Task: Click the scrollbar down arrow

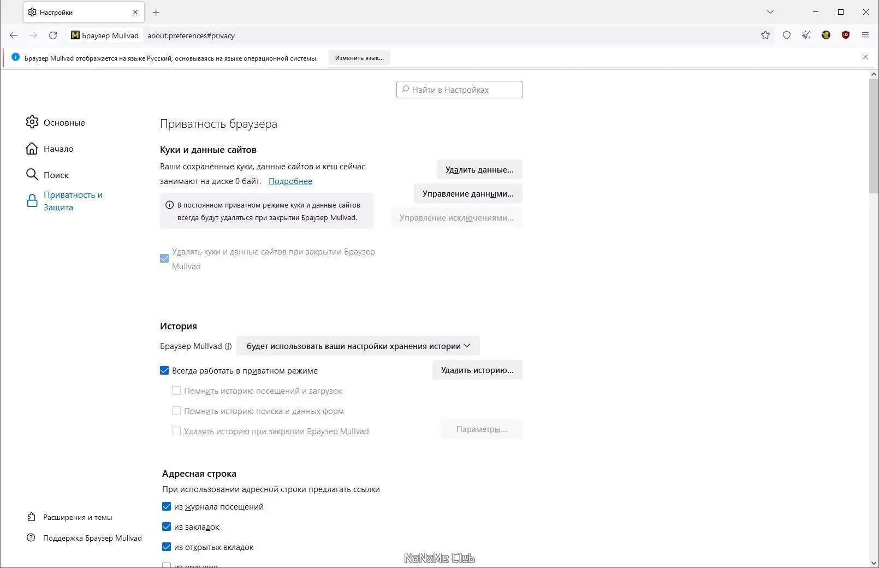Action: click(x=874, y=563)
